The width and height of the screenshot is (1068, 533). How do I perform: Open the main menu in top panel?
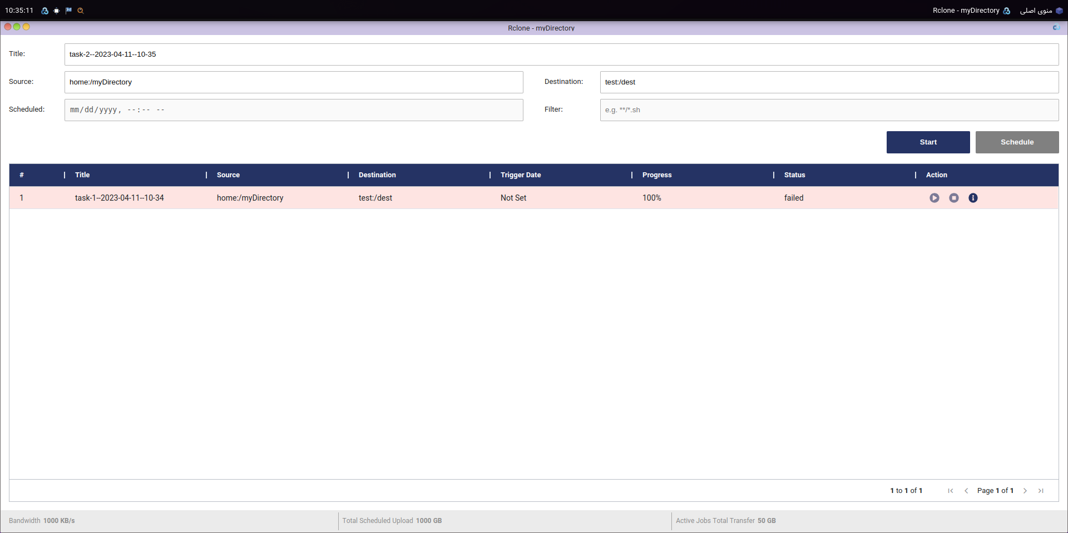point(1041,11)
